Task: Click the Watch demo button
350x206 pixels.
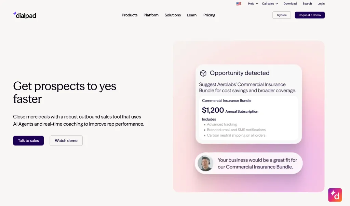Action: pos(66,141)
